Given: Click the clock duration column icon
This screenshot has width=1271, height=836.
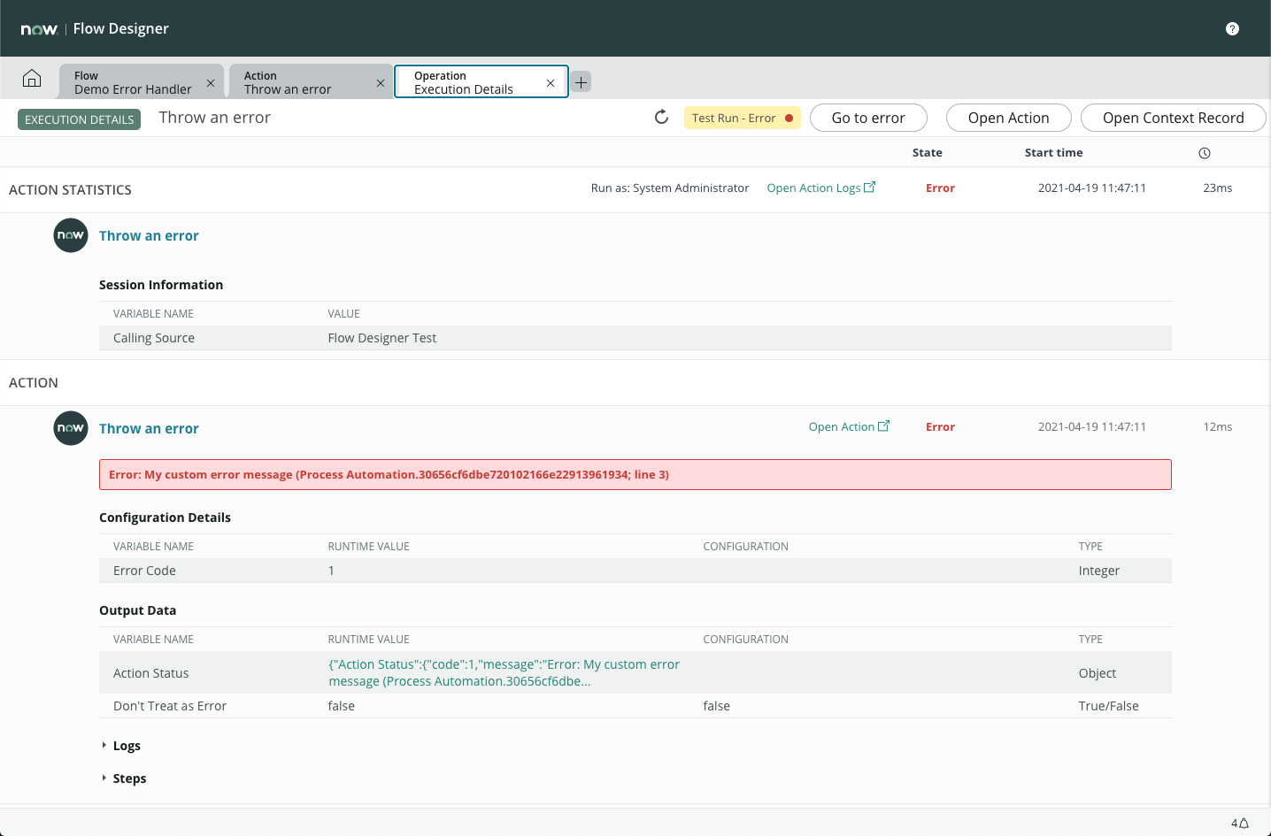Looking at the screenshot, I should pos(1205,153).
